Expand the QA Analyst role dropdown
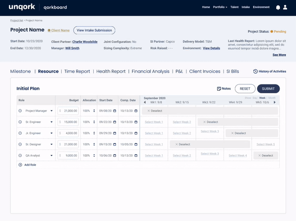This screenshot has width=296, height=221. pos(51,155)
